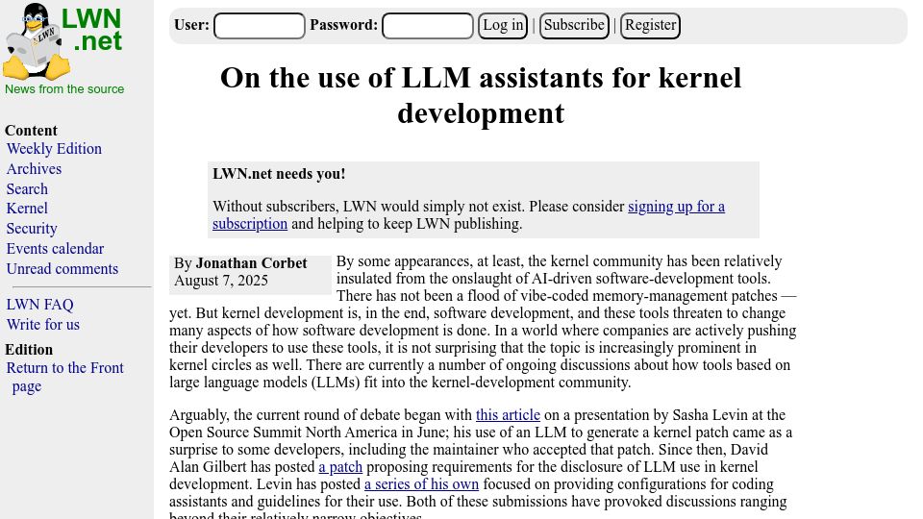Click the 'News from the source' tagline
The width and height of the screenshot is (923, 519).
tap(64, 89)
